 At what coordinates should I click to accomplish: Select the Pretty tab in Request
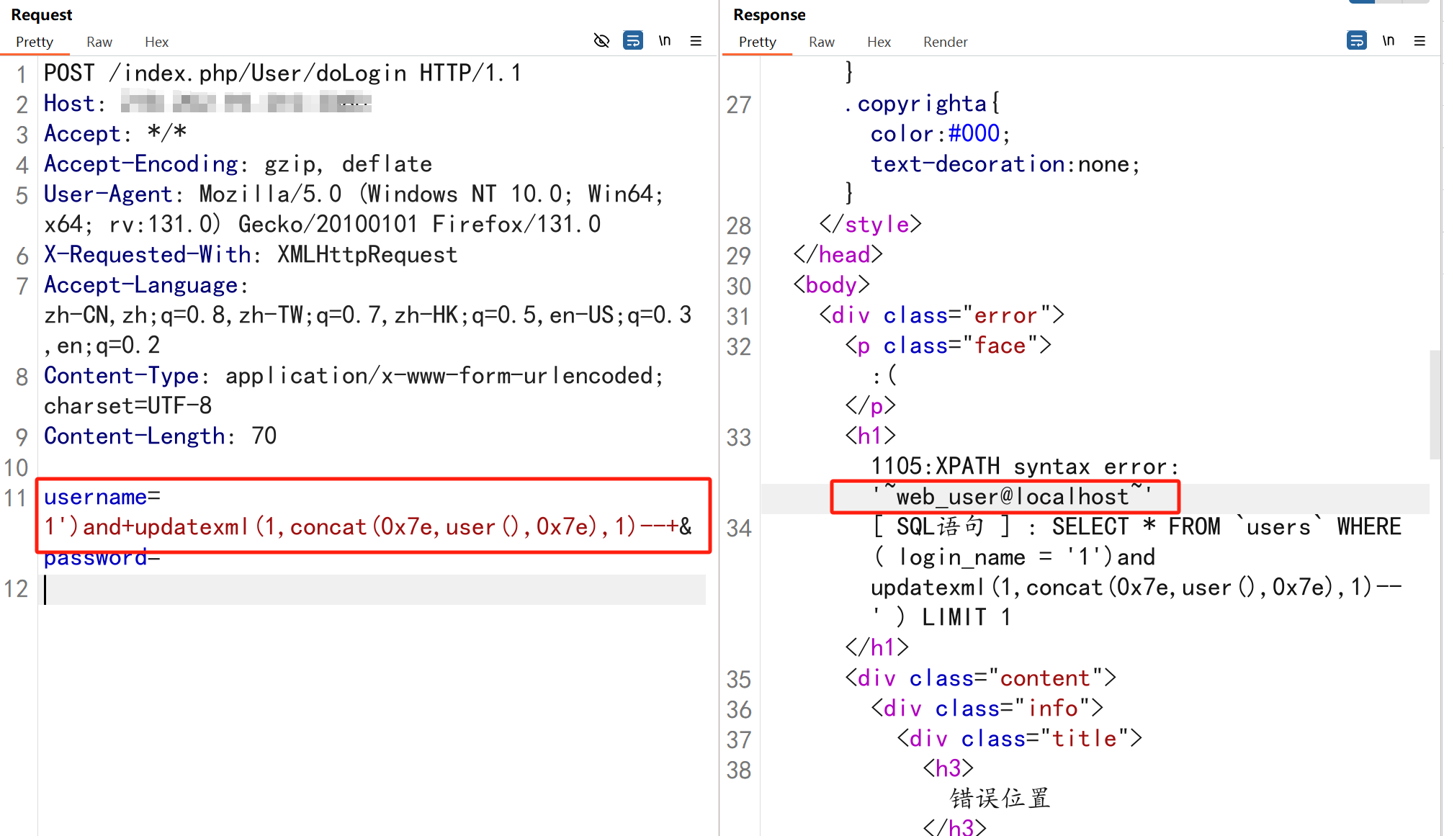35,42
